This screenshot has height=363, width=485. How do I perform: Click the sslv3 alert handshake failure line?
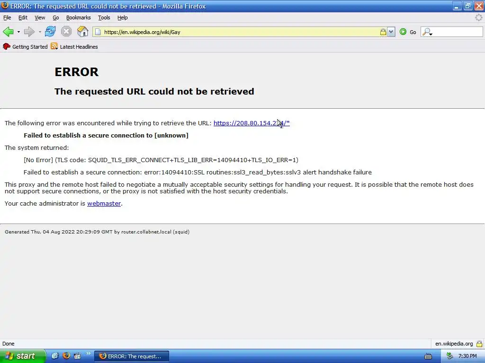pos(198,172)
